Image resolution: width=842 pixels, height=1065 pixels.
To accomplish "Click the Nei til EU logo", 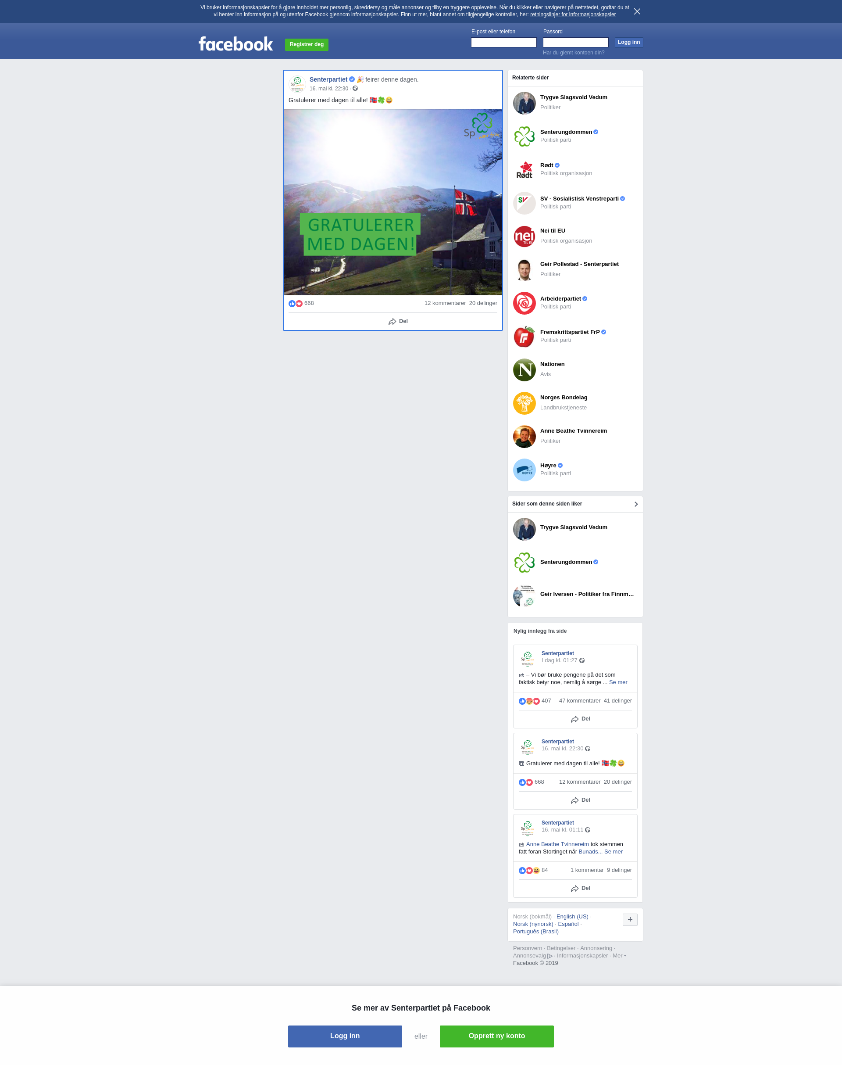I will coord(524,236).
